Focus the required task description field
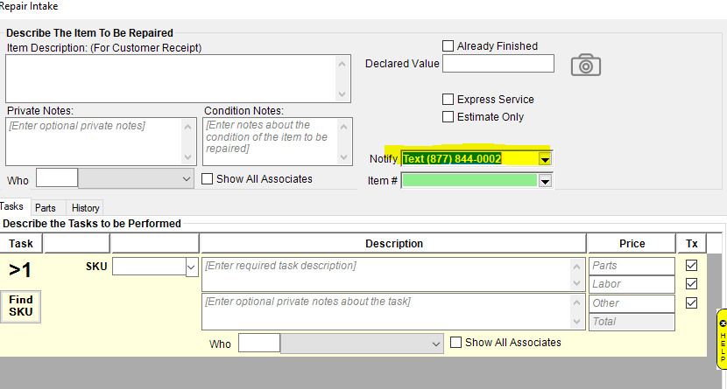Viewport: 727px width, 389px height. 385,274
